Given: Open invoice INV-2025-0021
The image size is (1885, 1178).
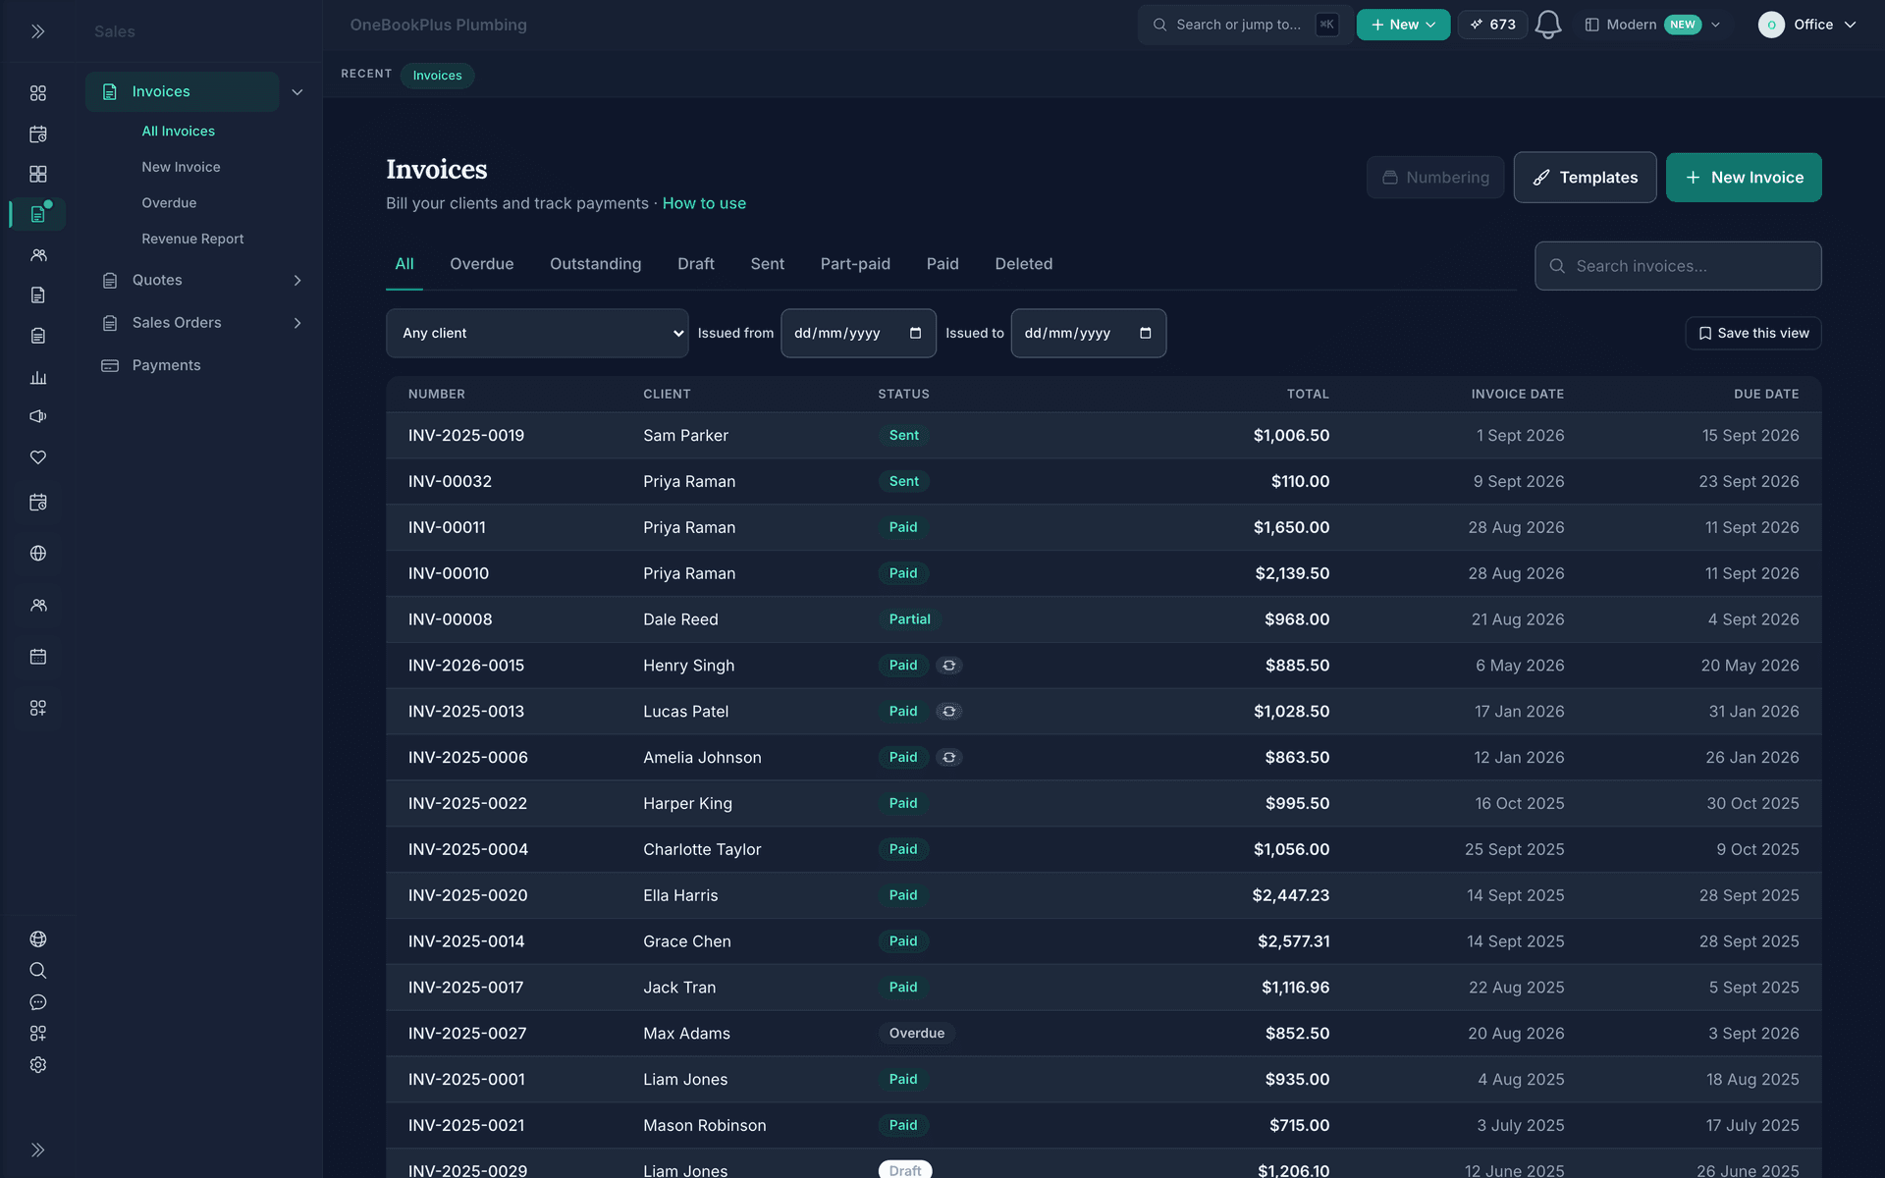Looking at the screenshot, I should click(x=466, y=1126).
